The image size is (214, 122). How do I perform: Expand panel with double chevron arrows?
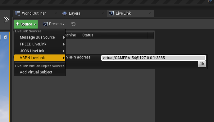(x=7, y=20)
